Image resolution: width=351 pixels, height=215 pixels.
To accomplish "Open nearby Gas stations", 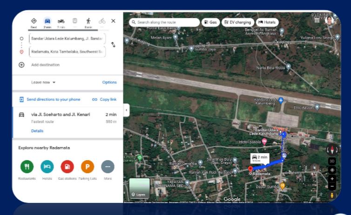I will (67, 167).
